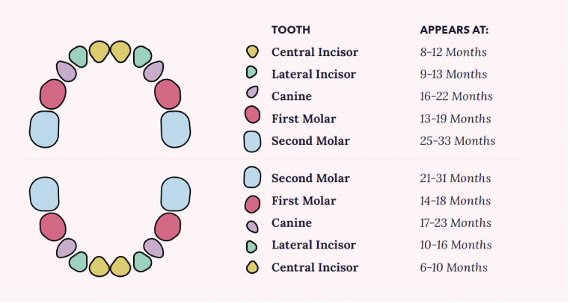Click yellow icon for Central Incisor 8–12 Months
This screenshot has width=570, height=303.
(x=252, y=52)
